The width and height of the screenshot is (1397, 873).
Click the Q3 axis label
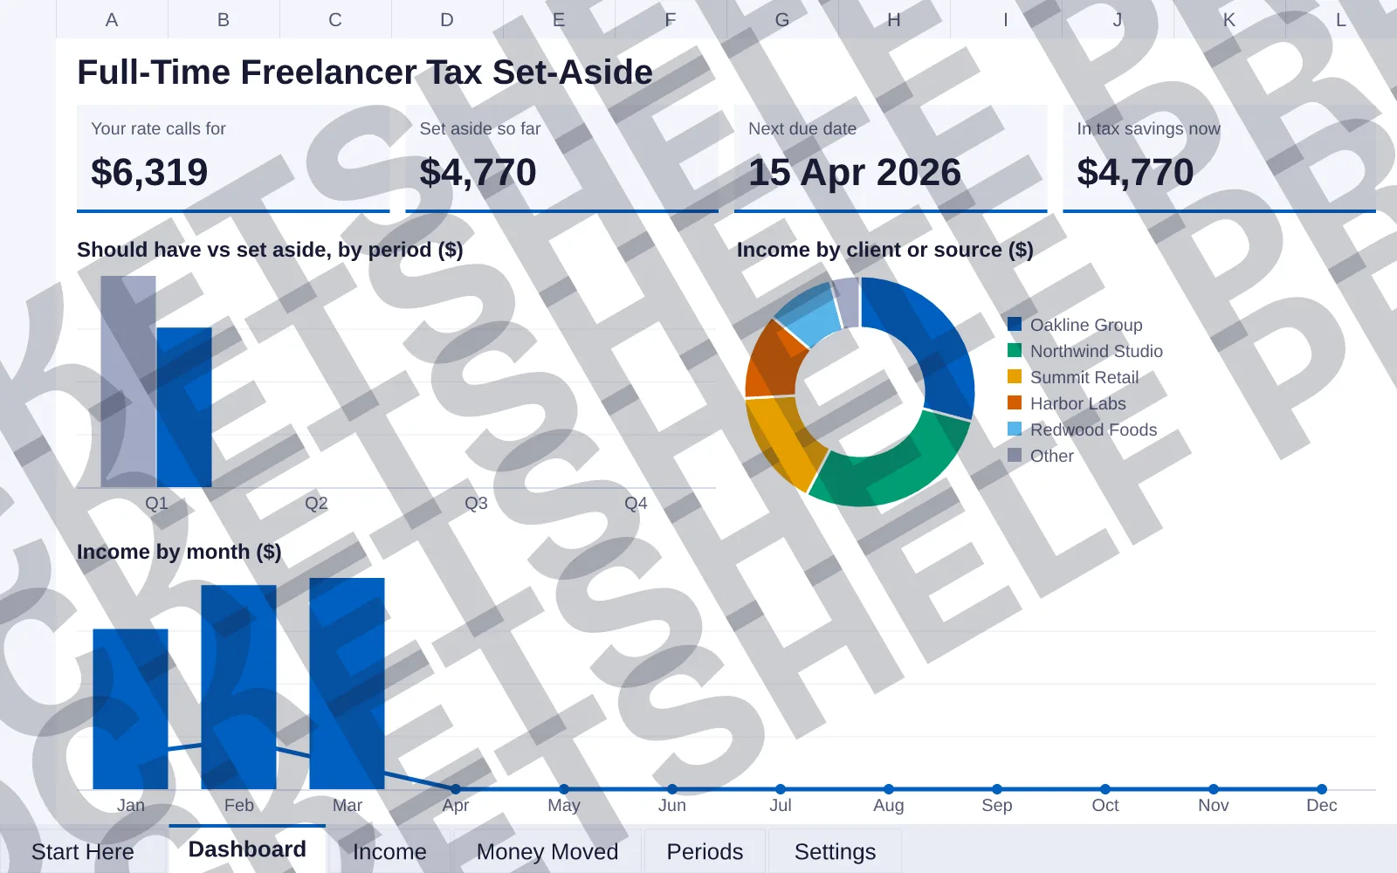coord(476,503)
